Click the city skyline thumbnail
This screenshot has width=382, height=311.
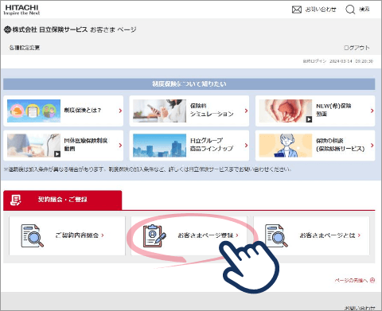pos(159,146)
